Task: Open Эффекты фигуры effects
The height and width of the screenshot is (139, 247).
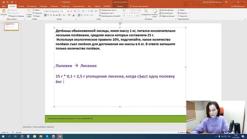Action: (167, 16)
